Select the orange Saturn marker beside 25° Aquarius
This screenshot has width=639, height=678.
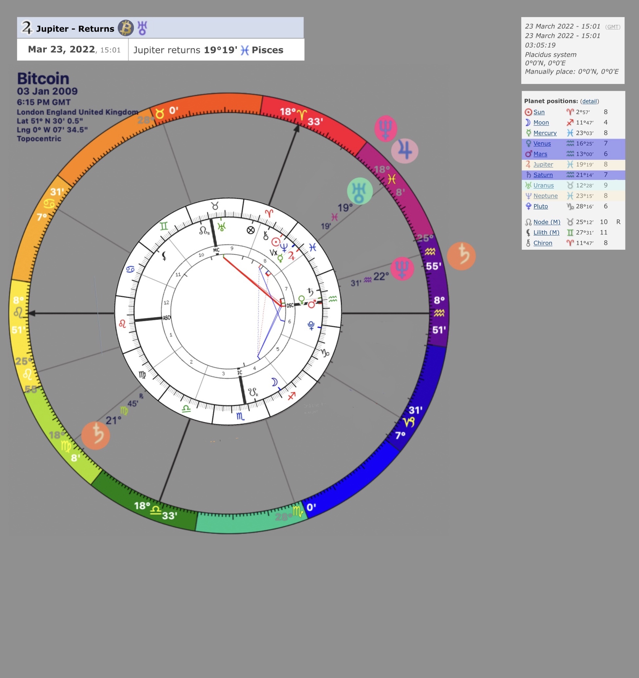point(461,256)
